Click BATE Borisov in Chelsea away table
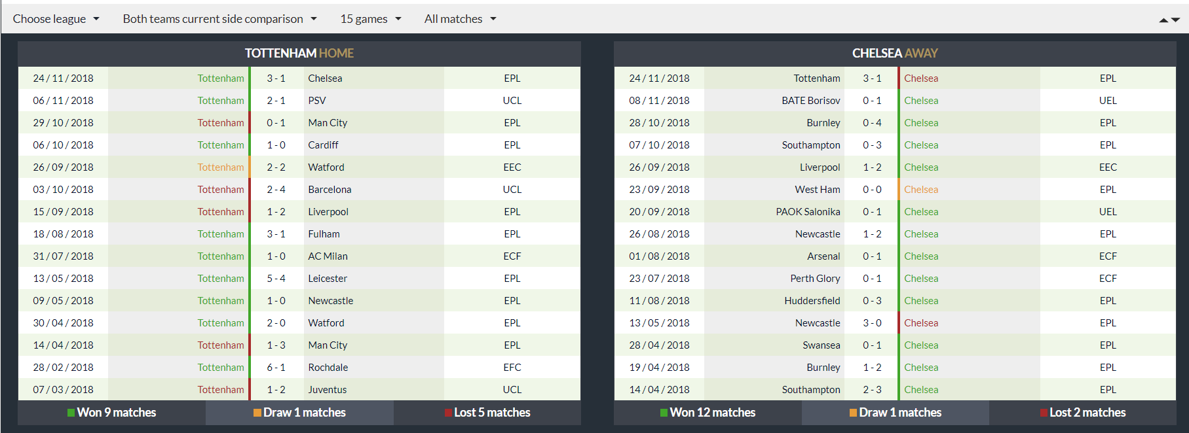 click(810, 101)
